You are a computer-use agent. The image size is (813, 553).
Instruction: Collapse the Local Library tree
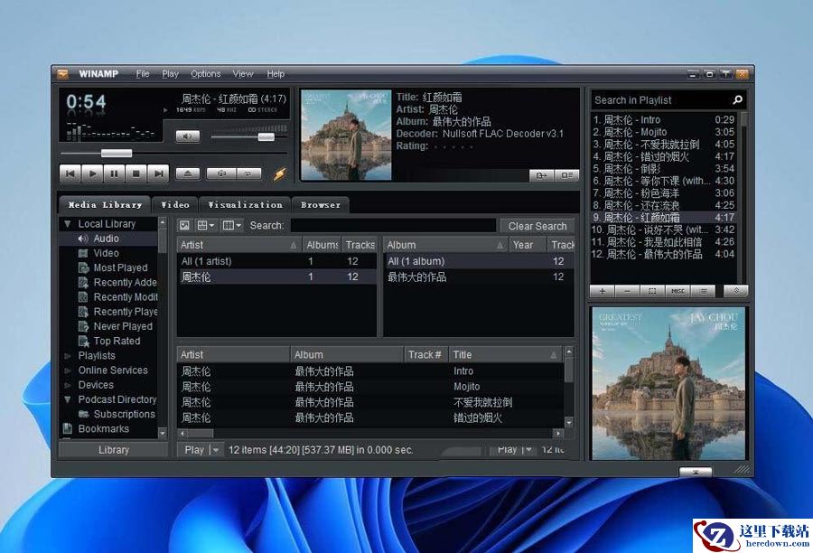pyautogui.click(x=68, y=224)
